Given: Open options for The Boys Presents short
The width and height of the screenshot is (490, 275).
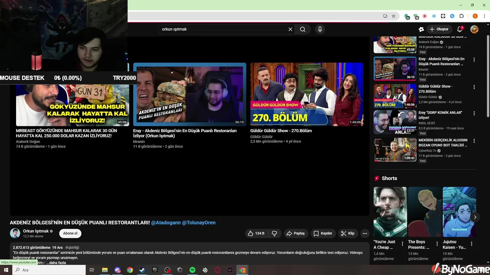Looking at the screenshot, I should [x=437, y=244].
